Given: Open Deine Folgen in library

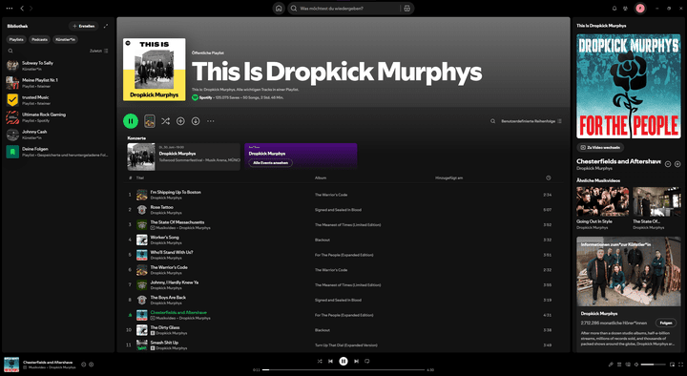Looking at the screenshot, I should tap(58, 152).
